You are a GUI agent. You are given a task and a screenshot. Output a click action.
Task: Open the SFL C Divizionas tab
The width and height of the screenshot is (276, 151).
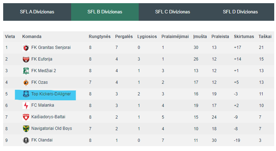172,12
